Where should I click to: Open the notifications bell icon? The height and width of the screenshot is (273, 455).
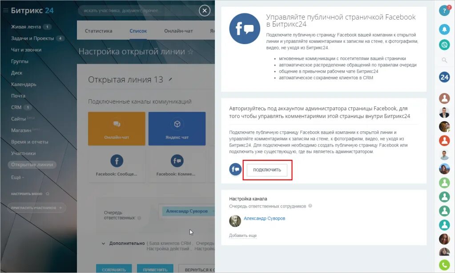point(444,29)
